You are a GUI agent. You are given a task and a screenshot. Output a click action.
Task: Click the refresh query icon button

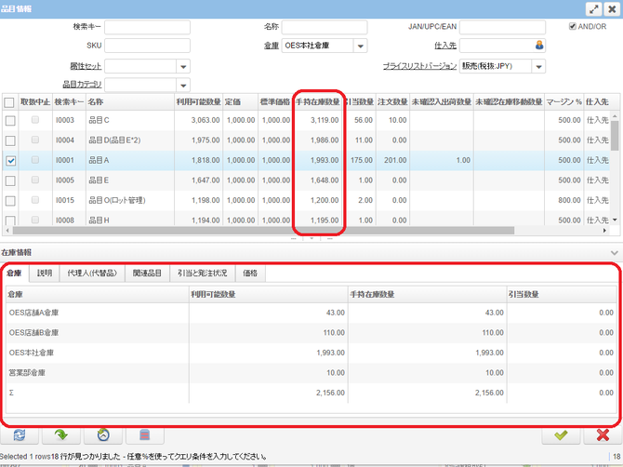[x=20, y=435]
